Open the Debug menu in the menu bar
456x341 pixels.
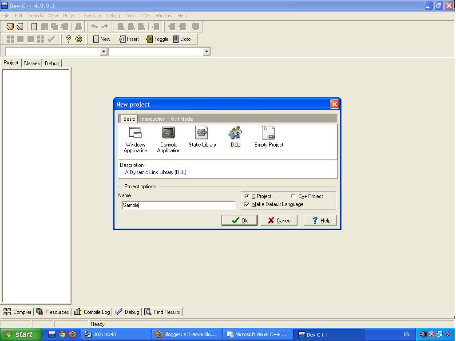(x=113, y=16)
